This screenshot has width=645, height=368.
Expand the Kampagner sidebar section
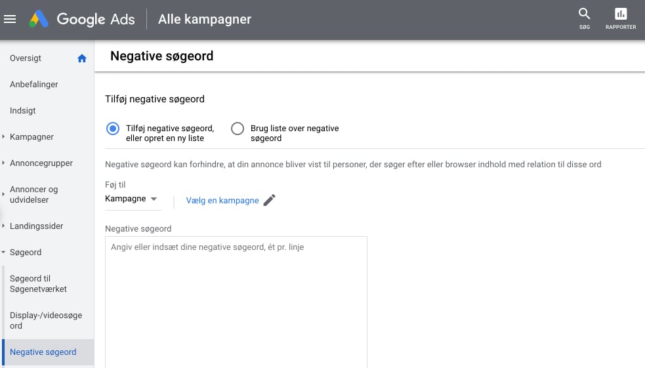coord(31,137)
